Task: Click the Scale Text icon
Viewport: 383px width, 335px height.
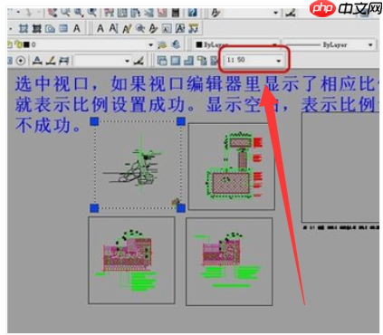Action: [x=167, y=29]
